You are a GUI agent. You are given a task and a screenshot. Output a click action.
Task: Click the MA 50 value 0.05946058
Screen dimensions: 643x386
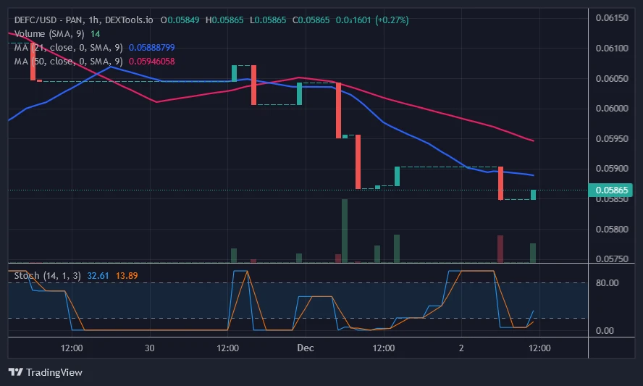pyautogui.click(x=152, y=62)
